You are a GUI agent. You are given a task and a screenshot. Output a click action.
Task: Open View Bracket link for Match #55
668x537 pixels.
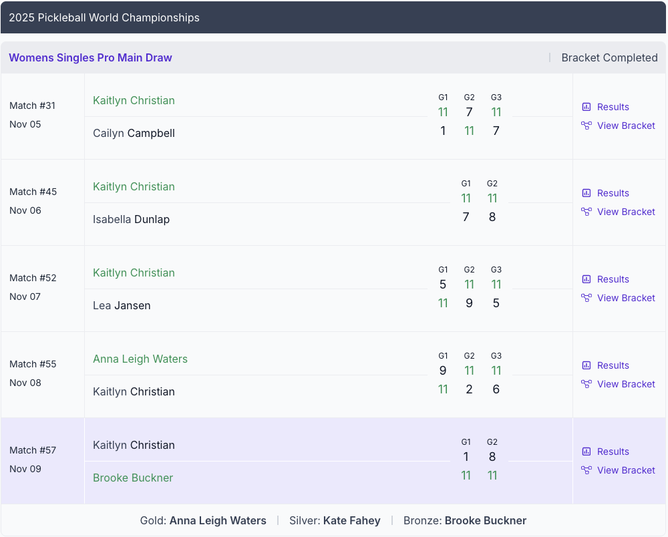tap(626, 384)
